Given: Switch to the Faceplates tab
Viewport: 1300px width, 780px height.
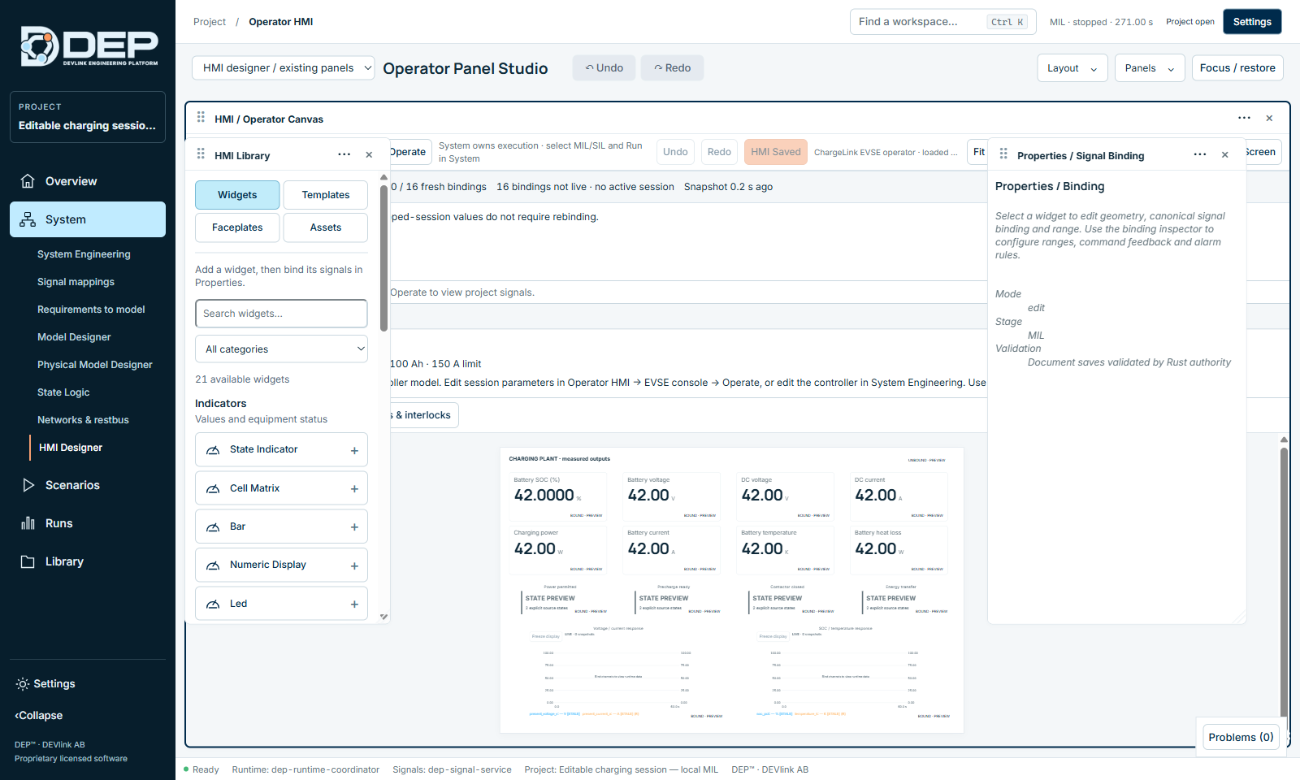Looking at the screenshot, I should [237, 227].
